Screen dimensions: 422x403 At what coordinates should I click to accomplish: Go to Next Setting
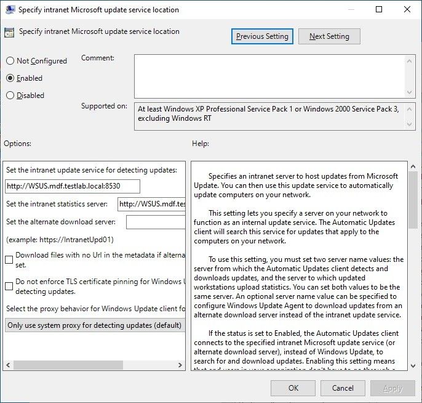[x=329, y=36]
